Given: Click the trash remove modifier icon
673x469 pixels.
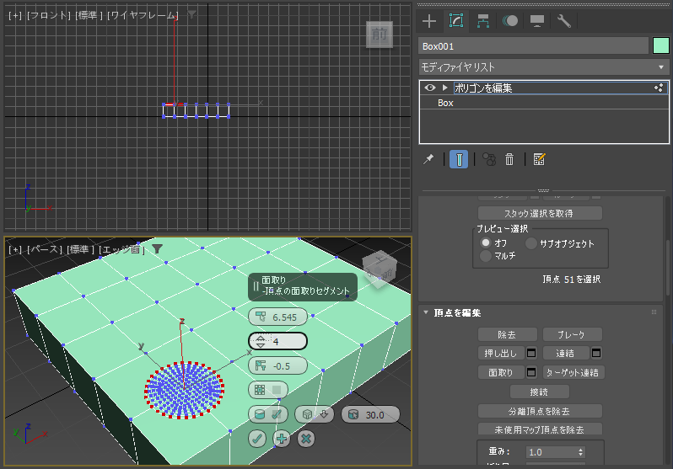Looking at the screenshot, I should (x=509, y=159).
